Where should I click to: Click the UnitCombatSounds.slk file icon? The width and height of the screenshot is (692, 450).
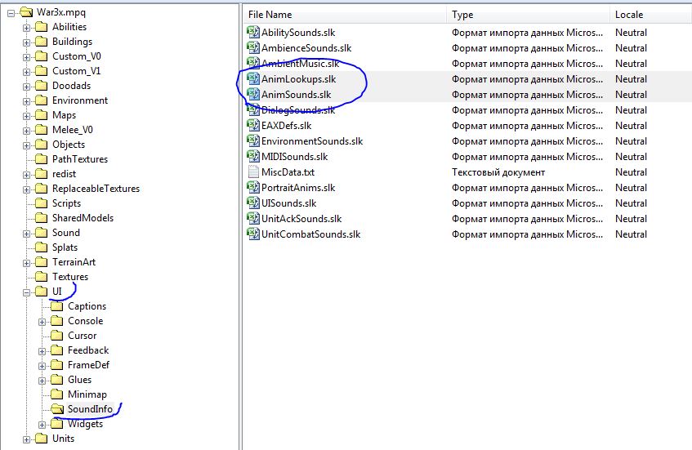[x=253, y=234]
